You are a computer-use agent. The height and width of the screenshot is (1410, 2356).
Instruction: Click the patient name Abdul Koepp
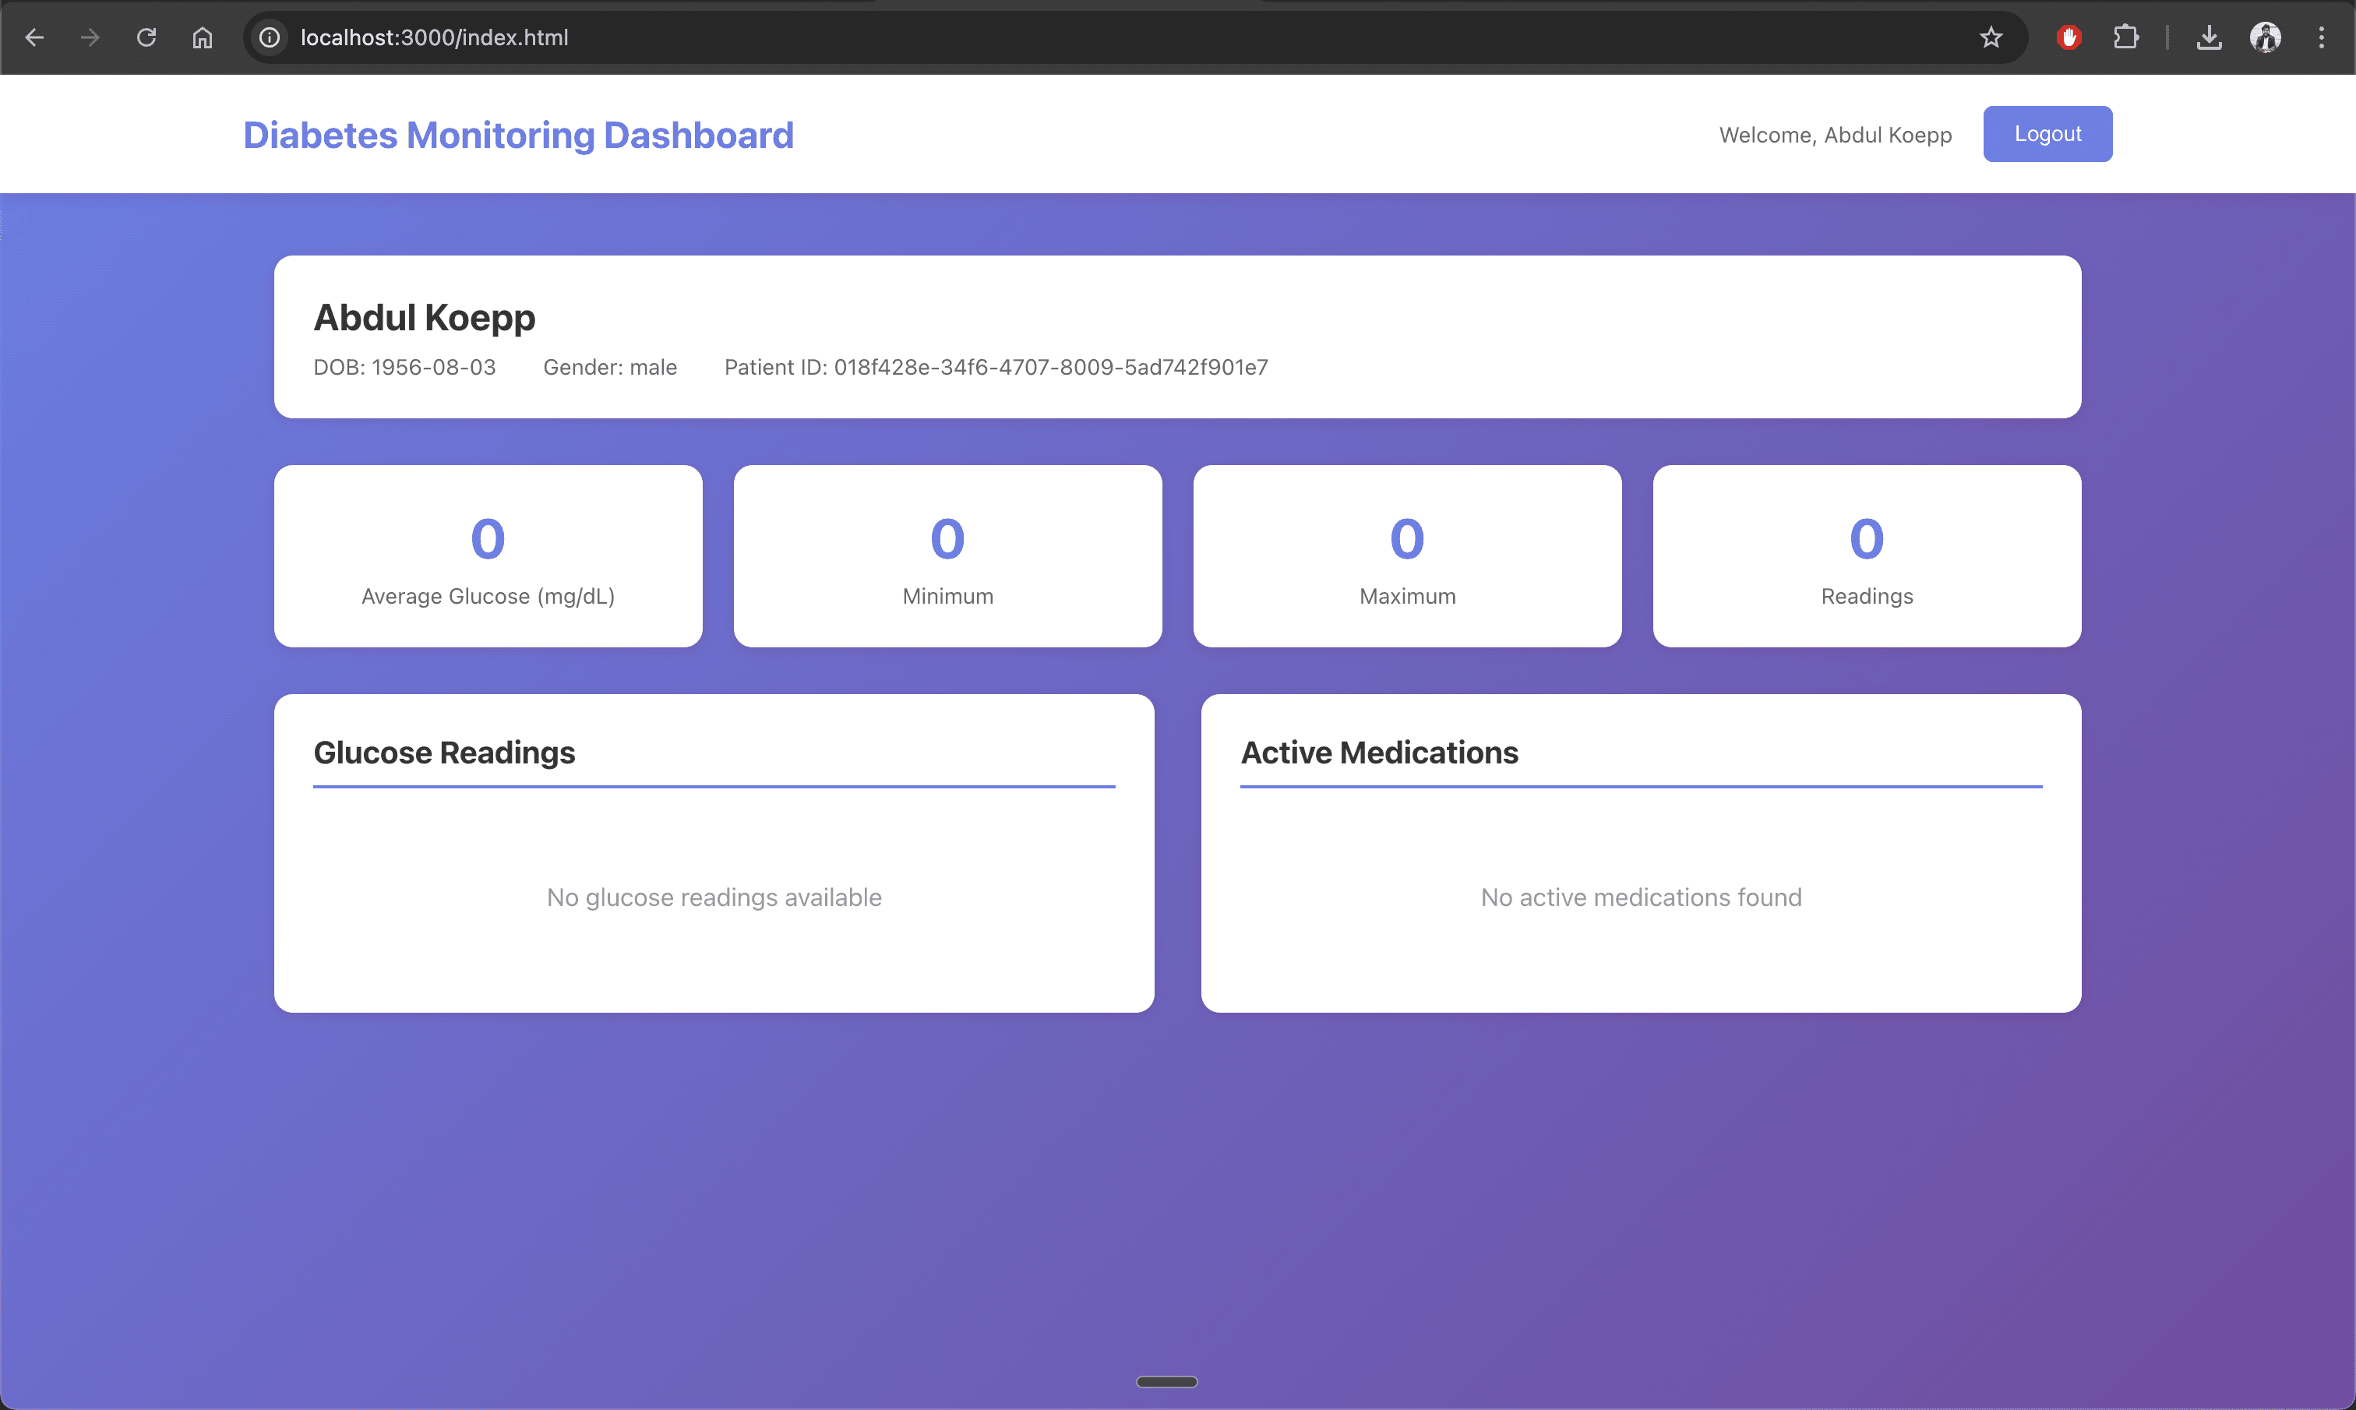(424, 317)
